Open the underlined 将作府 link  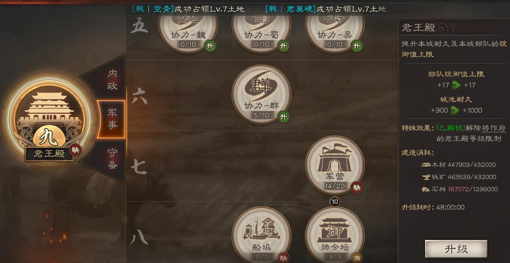[494, 128]
